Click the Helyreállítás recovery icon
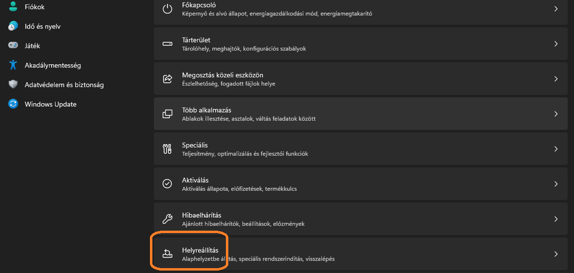This screenshot has width=574, height=273. 167,254
